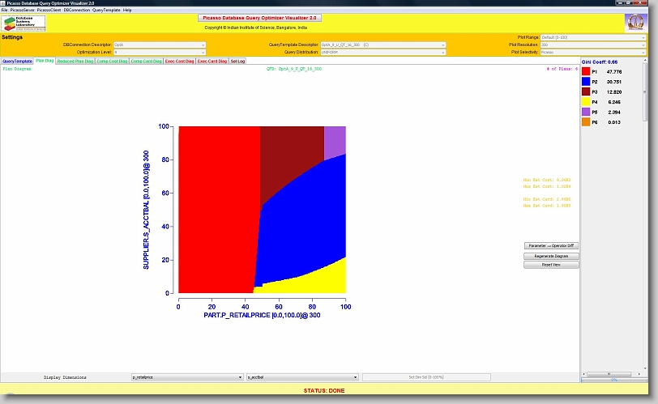Select the blue P2 plan color box
658x404 pixels.
pos(586,82)
